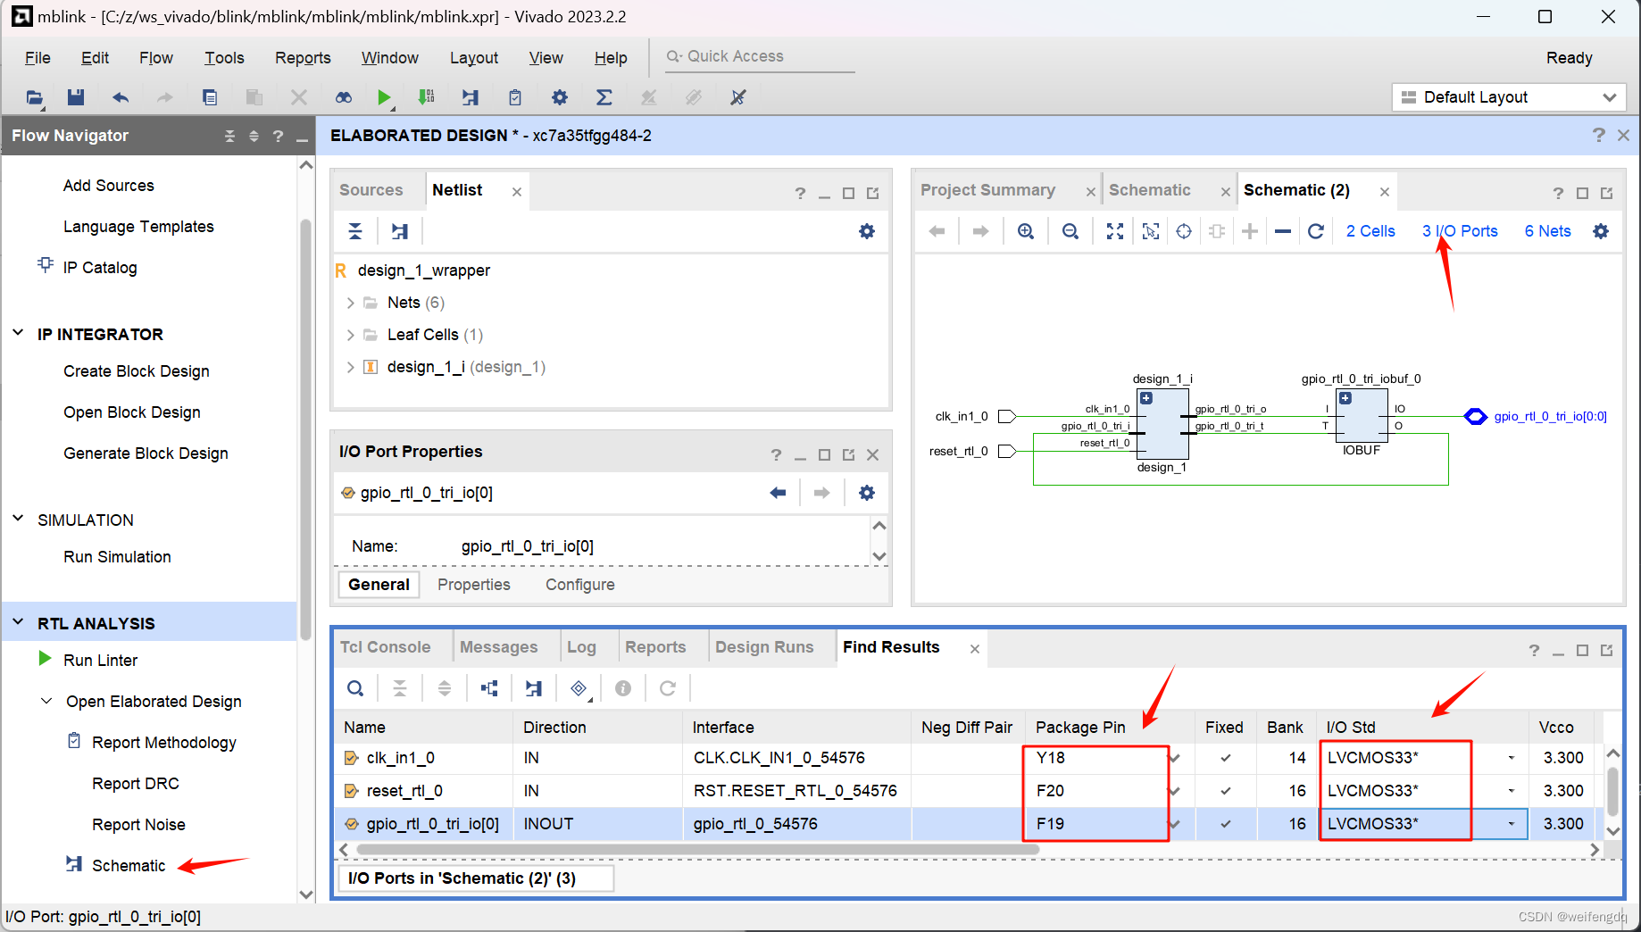Open the Tools menu
Viewport: 1641px width, 932px height.
(224, 58)
